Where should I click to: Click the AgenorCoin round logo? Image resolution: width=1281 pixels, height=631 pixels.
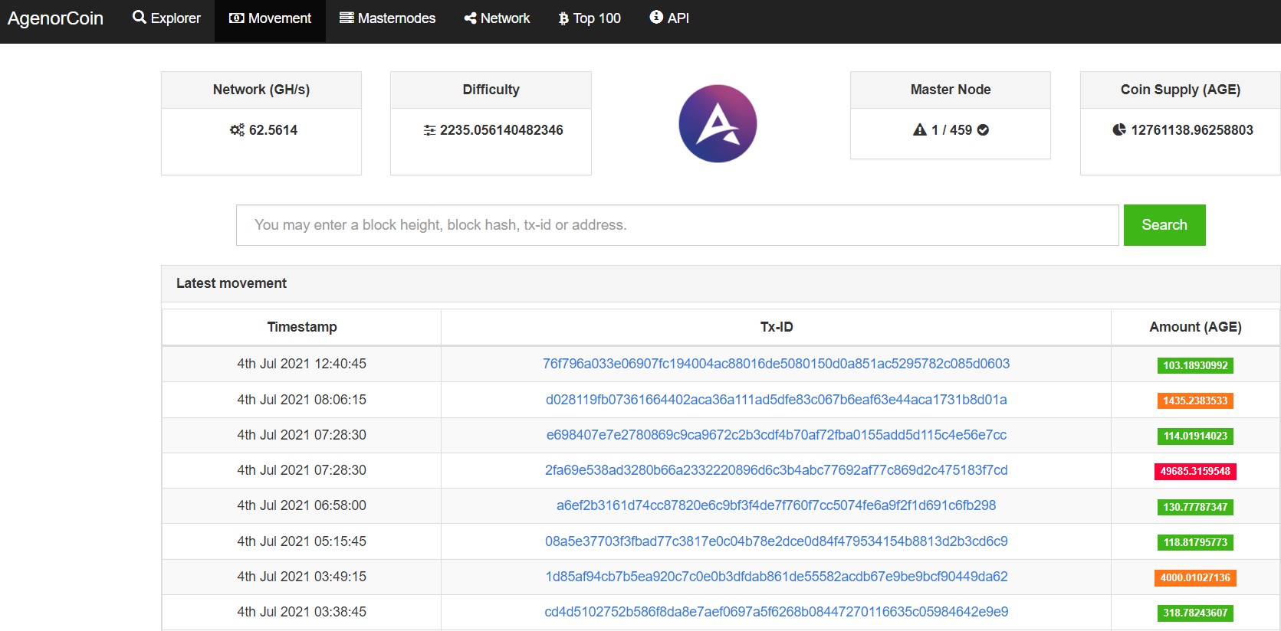pyautogui.click(x=718, y=124)
